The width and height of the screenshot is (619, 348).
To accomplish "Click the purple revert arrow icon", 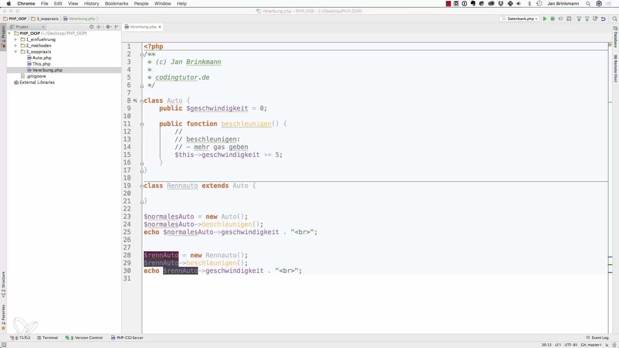I will point(603,19).
